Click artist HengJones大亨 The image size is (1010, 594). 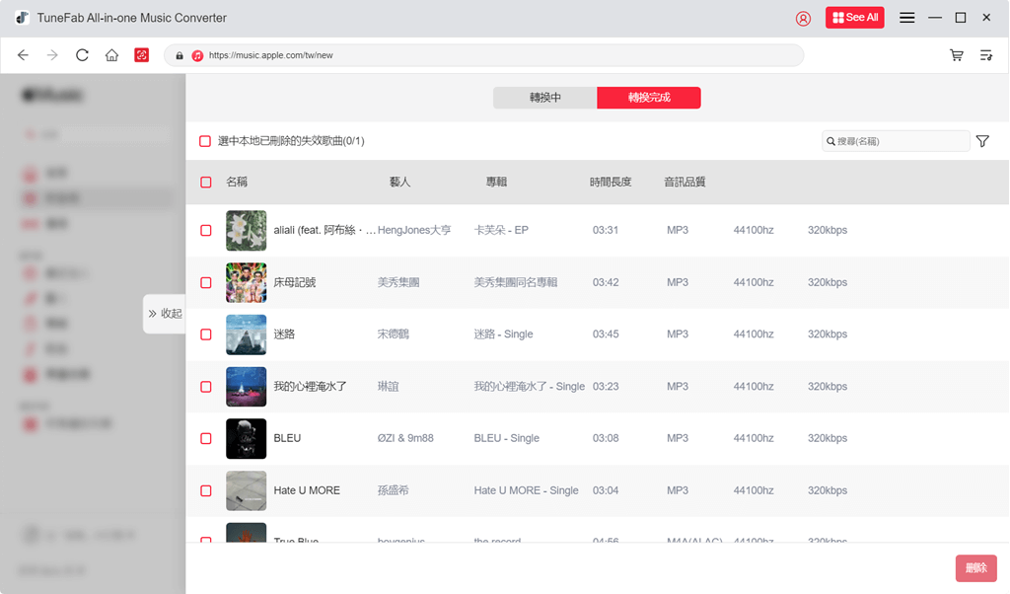tap(414, 230)
